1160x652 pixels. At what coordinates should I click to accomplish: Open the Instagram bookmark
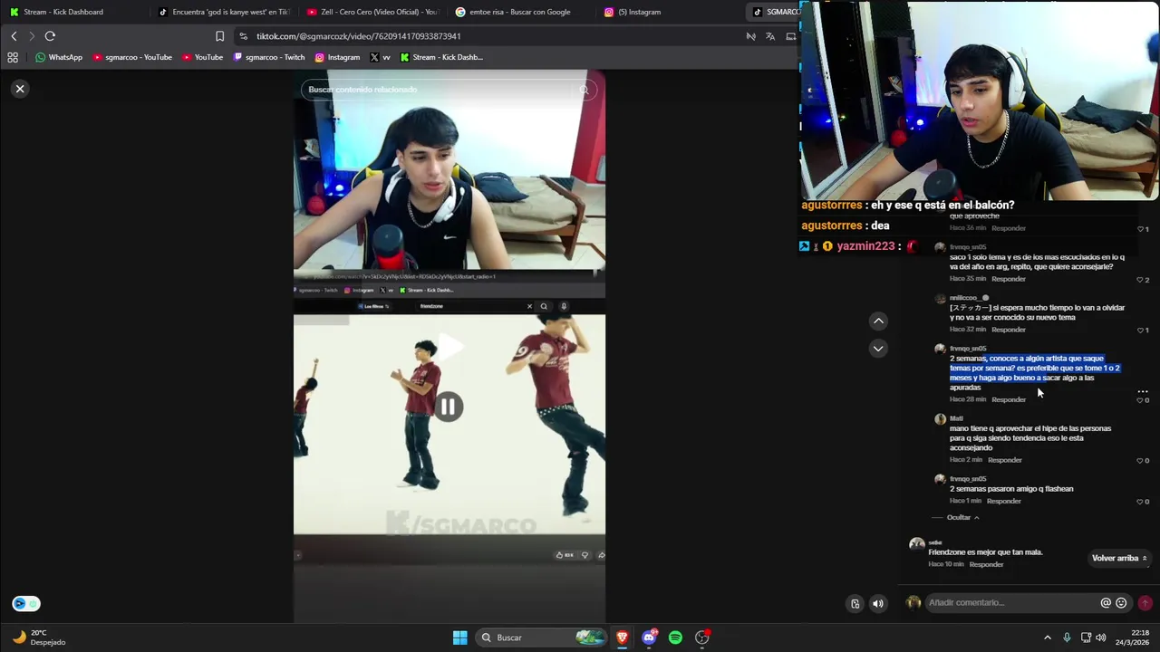[337, 57]
